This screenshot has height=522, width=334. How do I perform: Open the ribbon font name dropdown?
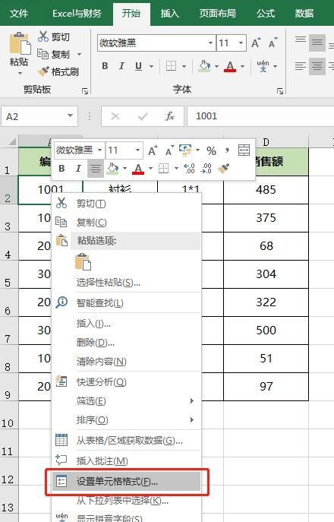(x=210, y=43)
